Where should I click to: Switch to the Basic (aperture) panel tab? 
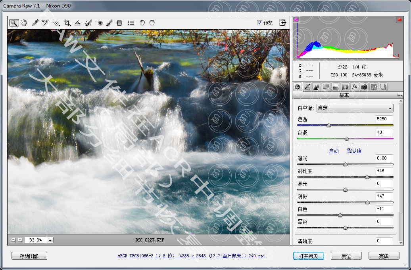297,87
